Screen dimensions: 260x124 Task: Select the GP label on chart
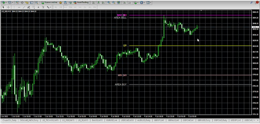pos(125,46)
